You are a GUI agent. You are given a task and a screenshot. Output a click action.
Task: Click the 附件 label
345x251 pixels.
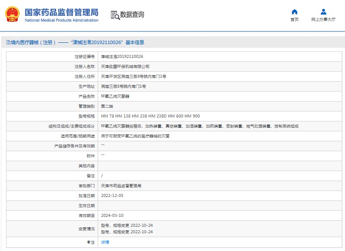click(91, 156)
